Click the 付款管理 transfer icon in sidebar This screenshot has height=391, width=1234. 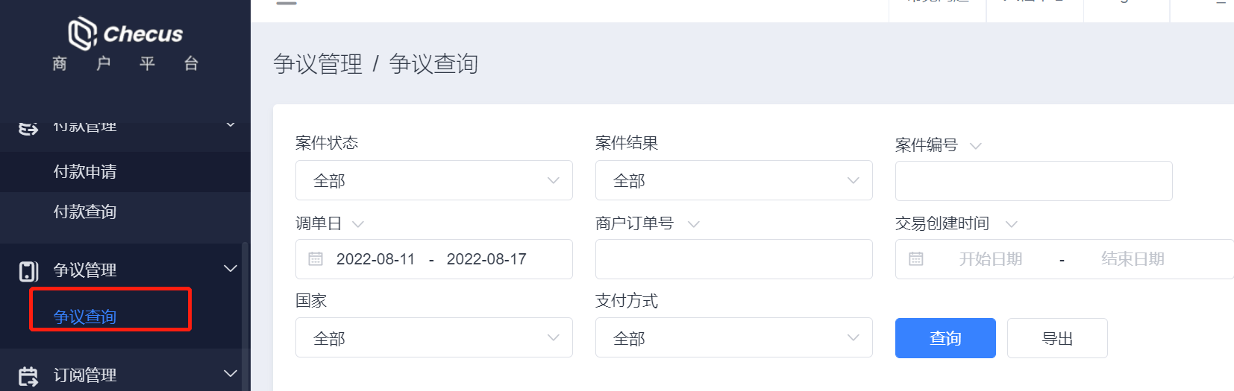click(28, 128)
